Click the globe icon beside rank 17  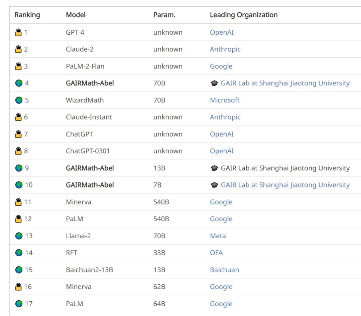19,304
